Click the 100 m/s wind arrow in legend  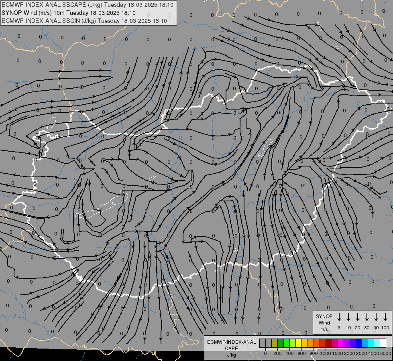(x=385, y=317)
